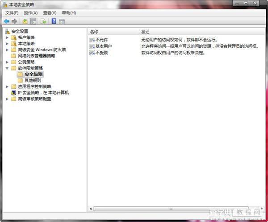Open Help with the question mark icon
Screen dimensions: 268x222
coord(54,21)
